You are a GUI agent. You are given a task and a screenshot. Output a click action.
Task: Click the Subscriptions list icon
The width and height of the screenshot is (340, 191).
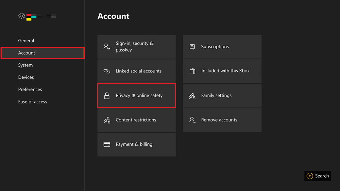coord(192,47)
